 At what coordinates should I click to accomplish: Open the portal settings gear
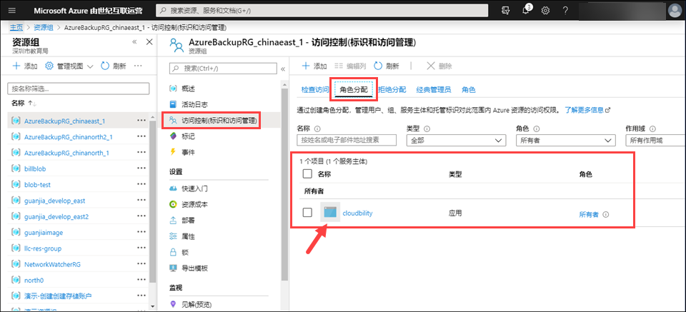tap(545, 10)
